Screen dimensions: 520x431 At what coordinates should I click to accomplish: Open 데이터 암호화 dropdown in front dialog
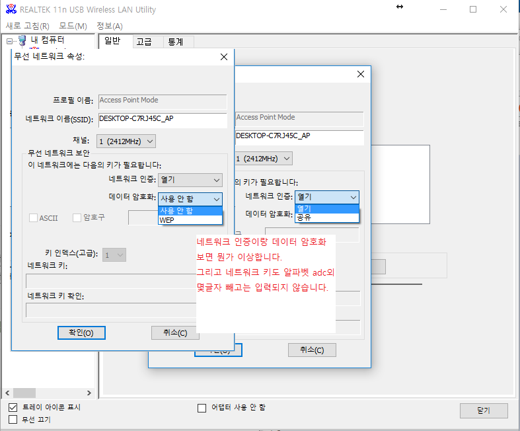190,199
